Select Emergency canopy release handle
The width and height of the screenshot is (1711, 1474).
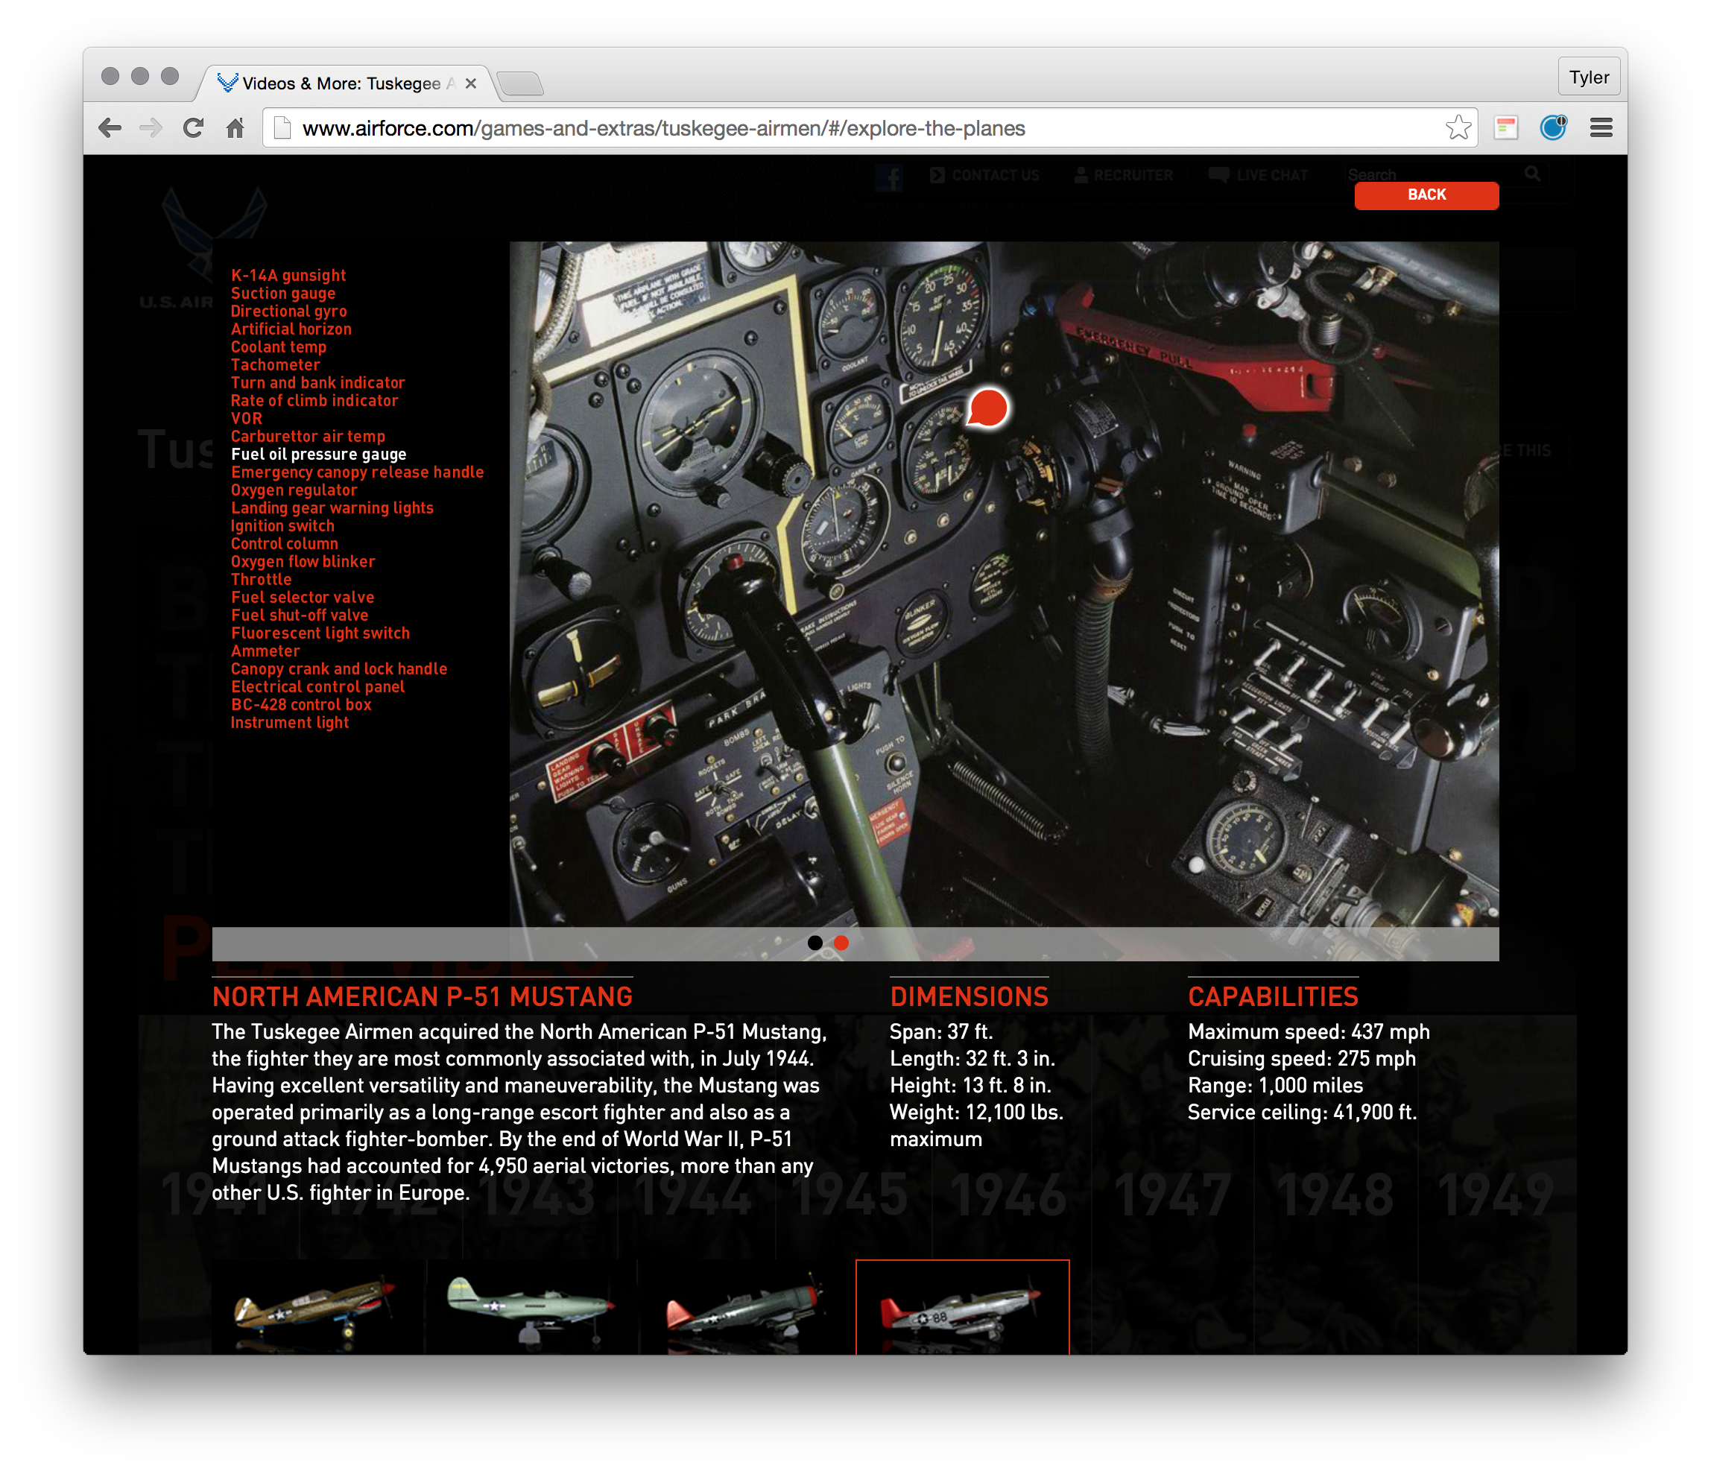click(x=358, y=472)
